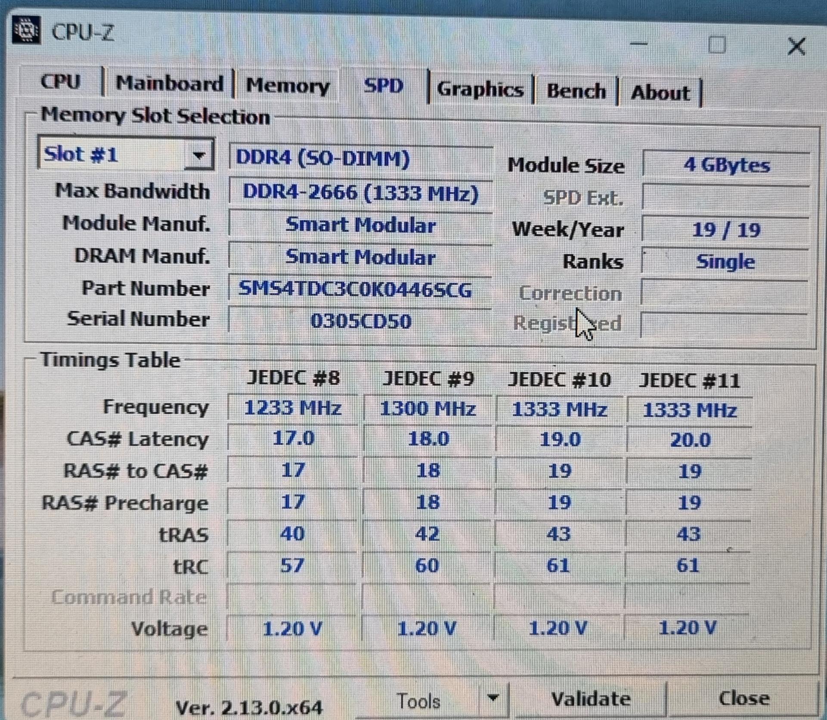The image size is (827, 720).
Task: Click the JEDEC #9 column header
Action: [x=428, y=379]
